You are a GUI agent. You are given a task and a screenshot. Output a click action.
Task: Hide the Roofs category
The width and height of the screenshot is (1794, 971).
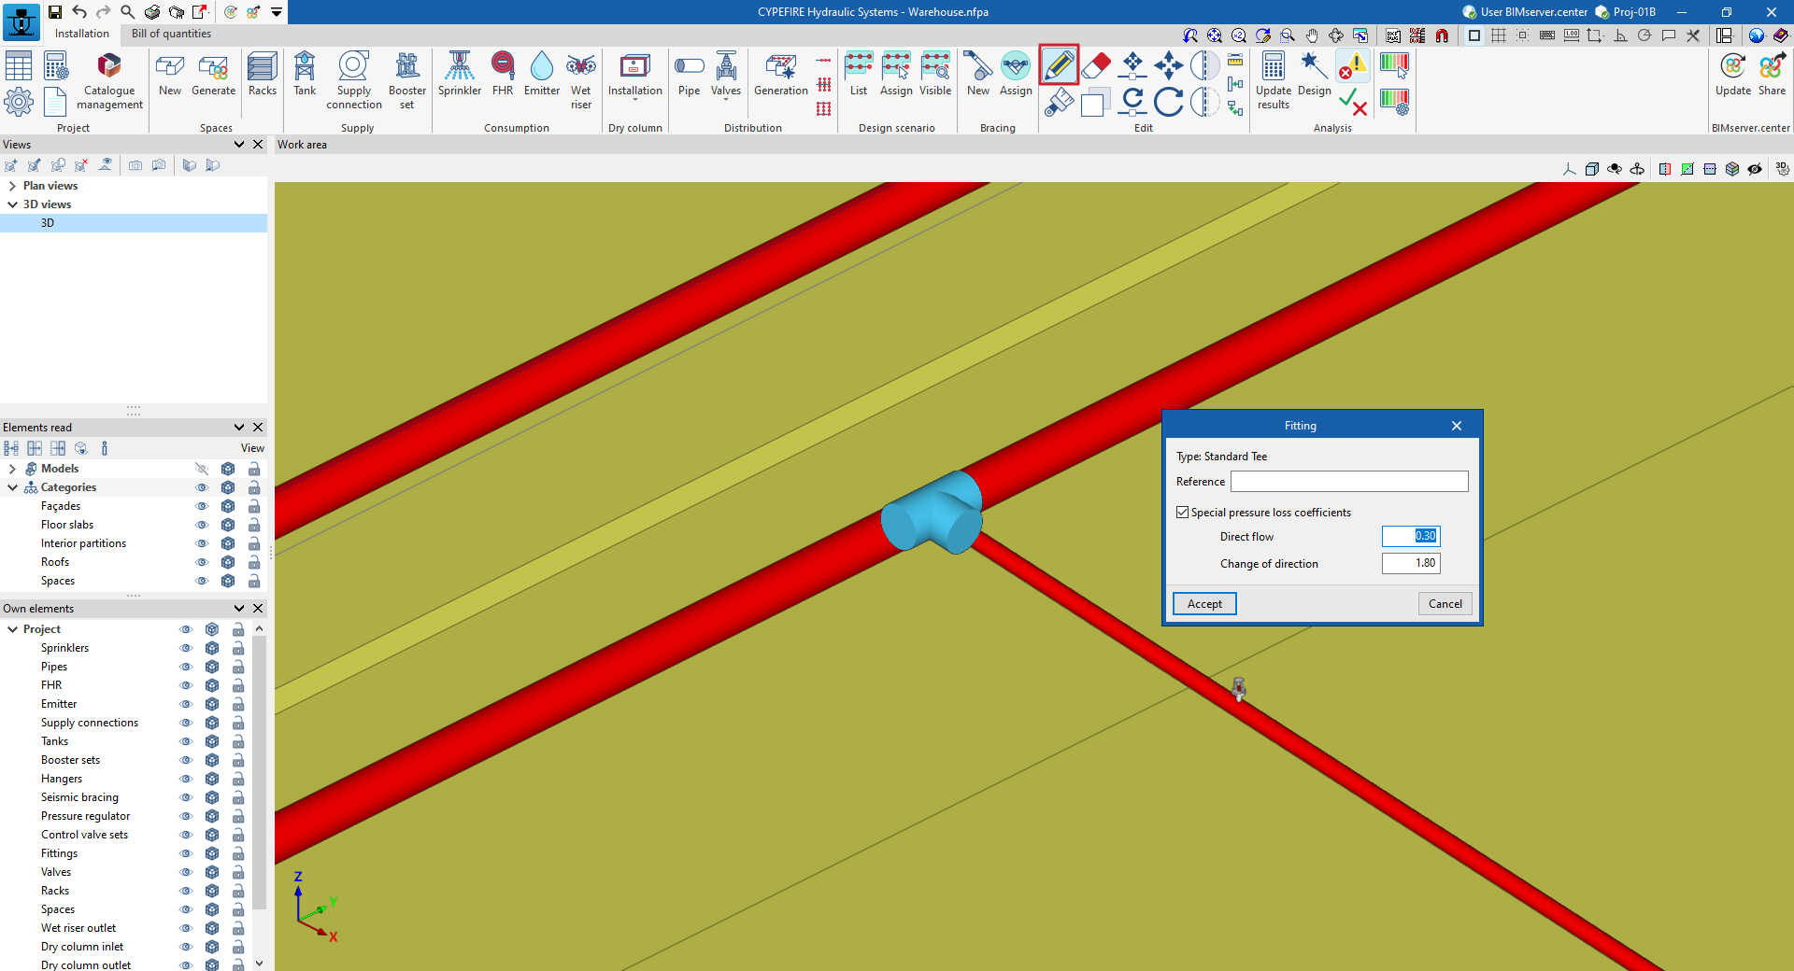tap(202, 562)
